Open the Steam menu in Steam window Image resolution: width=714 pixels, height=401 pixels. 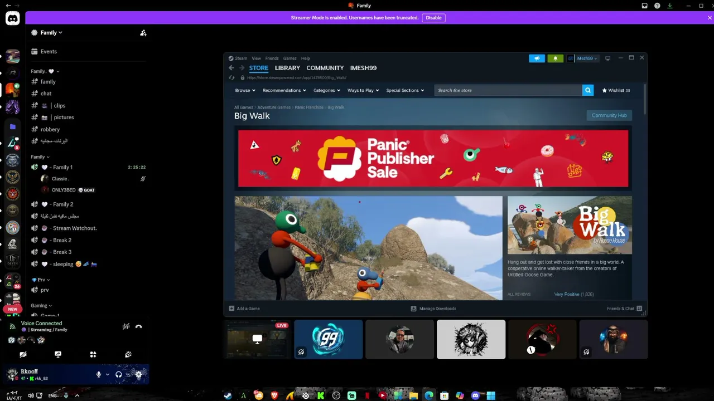(x=240, y=58)
